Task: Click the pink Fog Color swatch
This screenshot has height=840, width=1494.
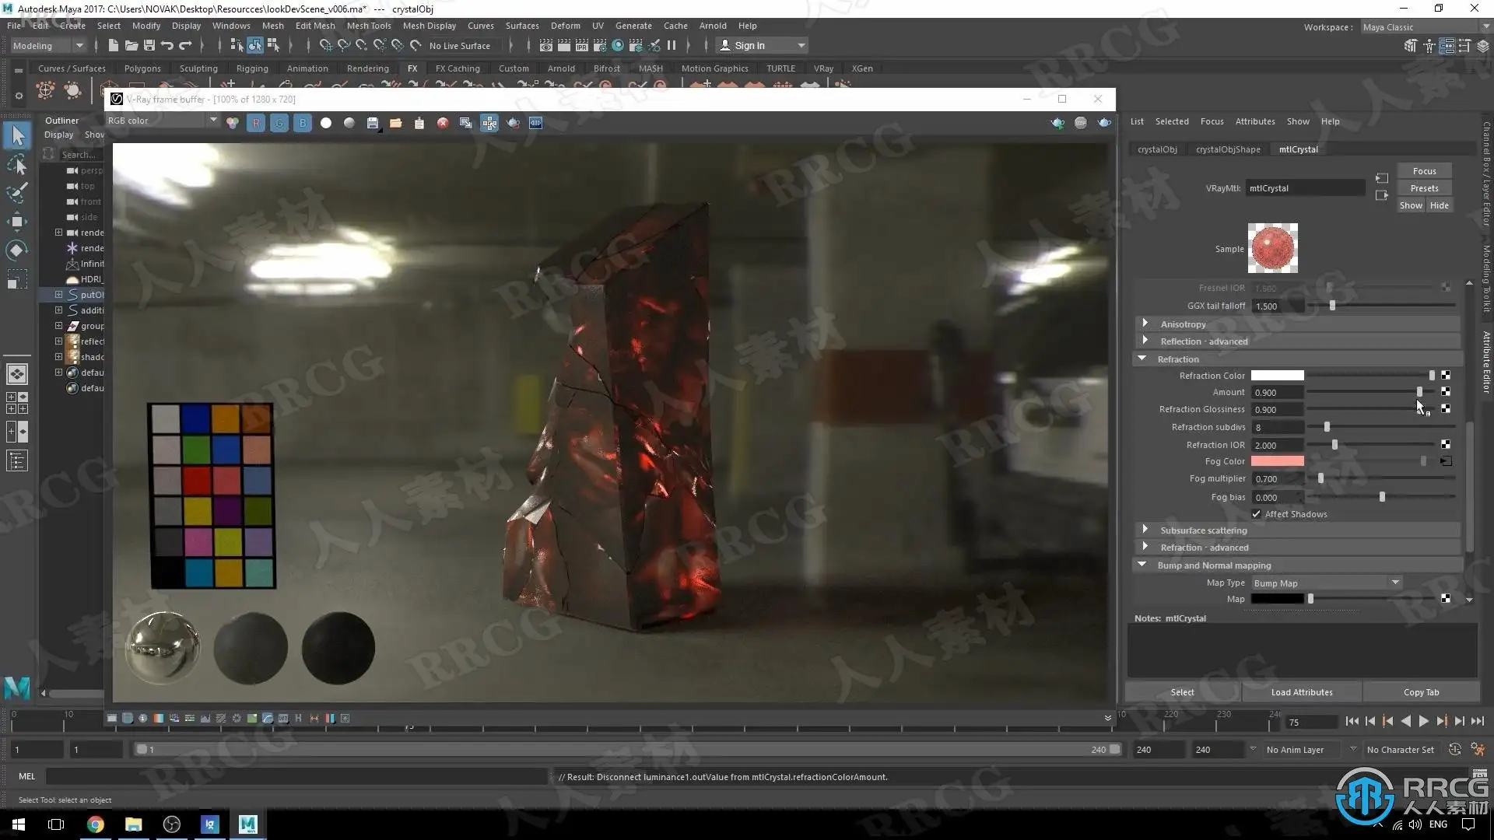Action: point(1277,461)
